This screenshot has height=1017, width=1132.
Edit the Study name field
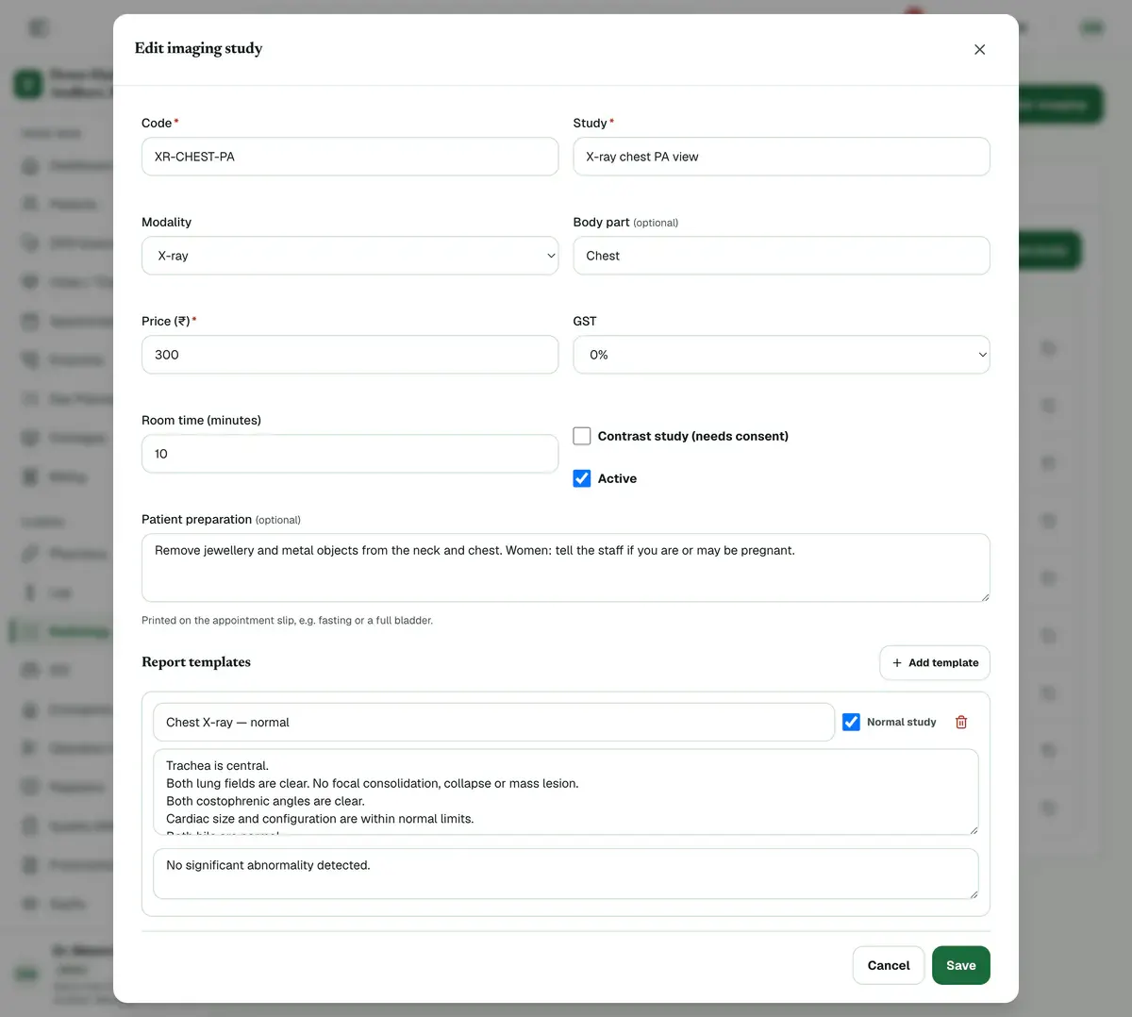781,157
